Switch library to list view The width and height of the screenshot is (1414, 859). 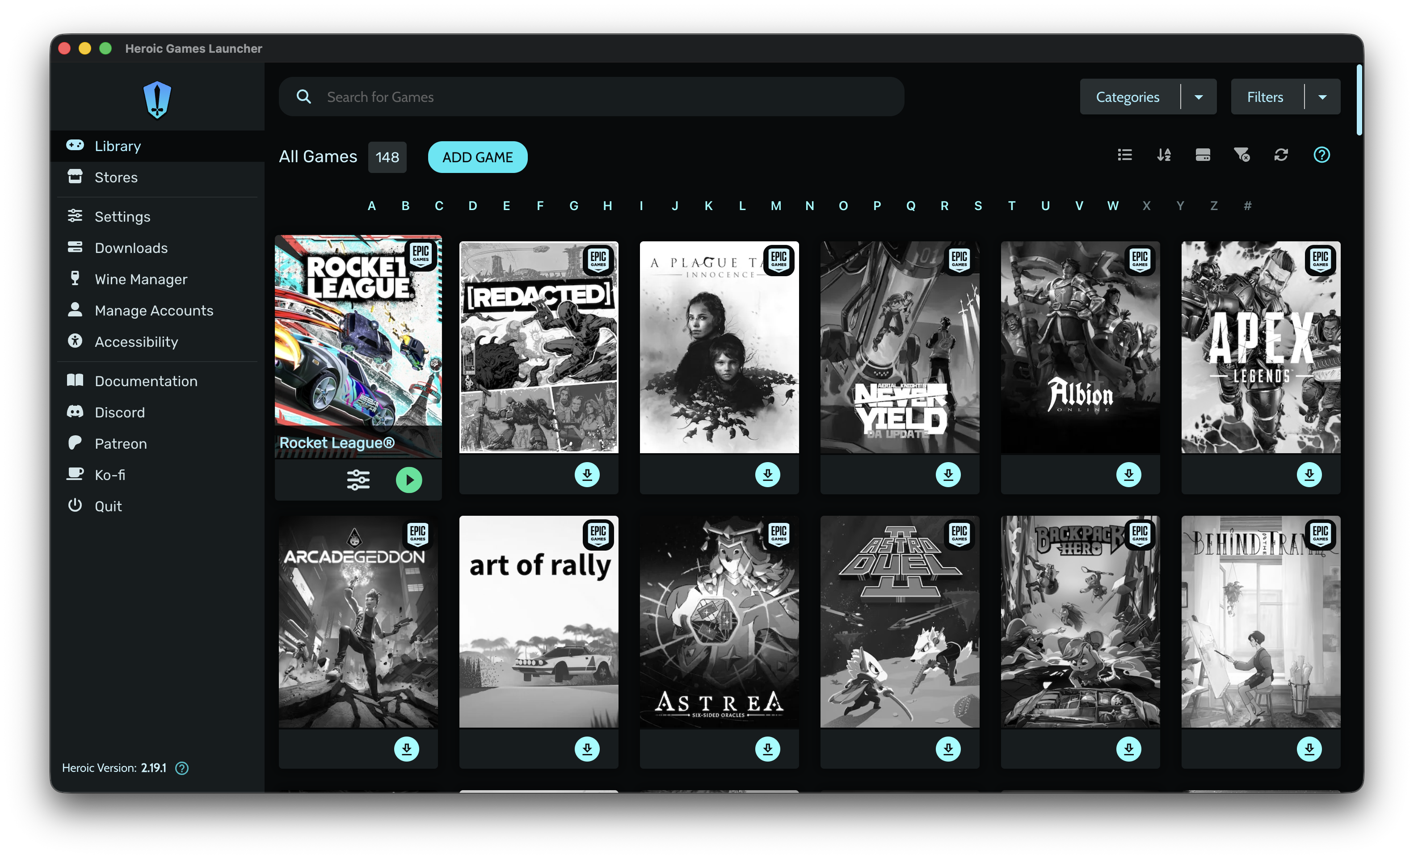[x=1125, y=155]
